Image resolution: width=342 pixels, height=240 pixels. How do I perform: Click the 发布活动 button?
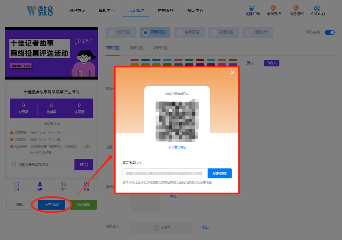pyautogui.click(x=52, y=205)
